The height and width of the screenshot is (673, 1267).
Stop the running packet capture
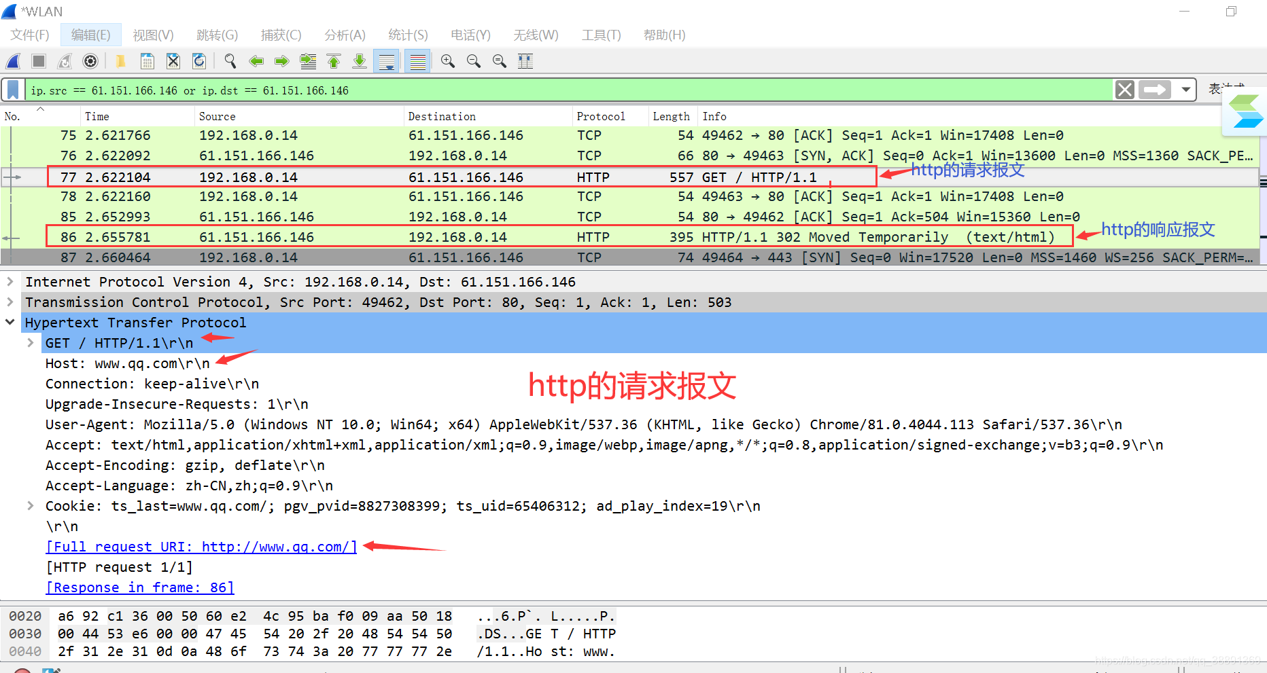point(39,61)
